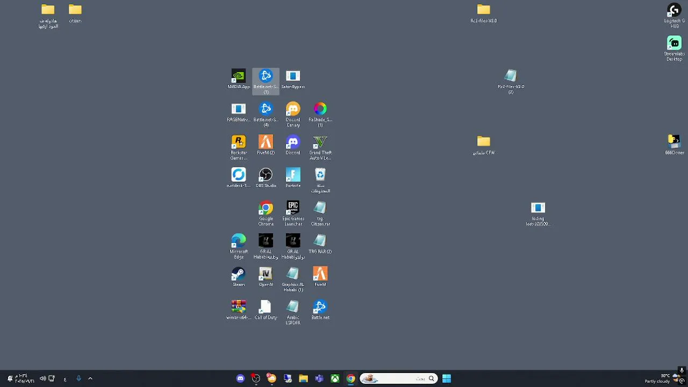Select the TRG RAR (2) archive
Image resolution: width=688 pixels, height=387 pixels.
pos(320,243)
